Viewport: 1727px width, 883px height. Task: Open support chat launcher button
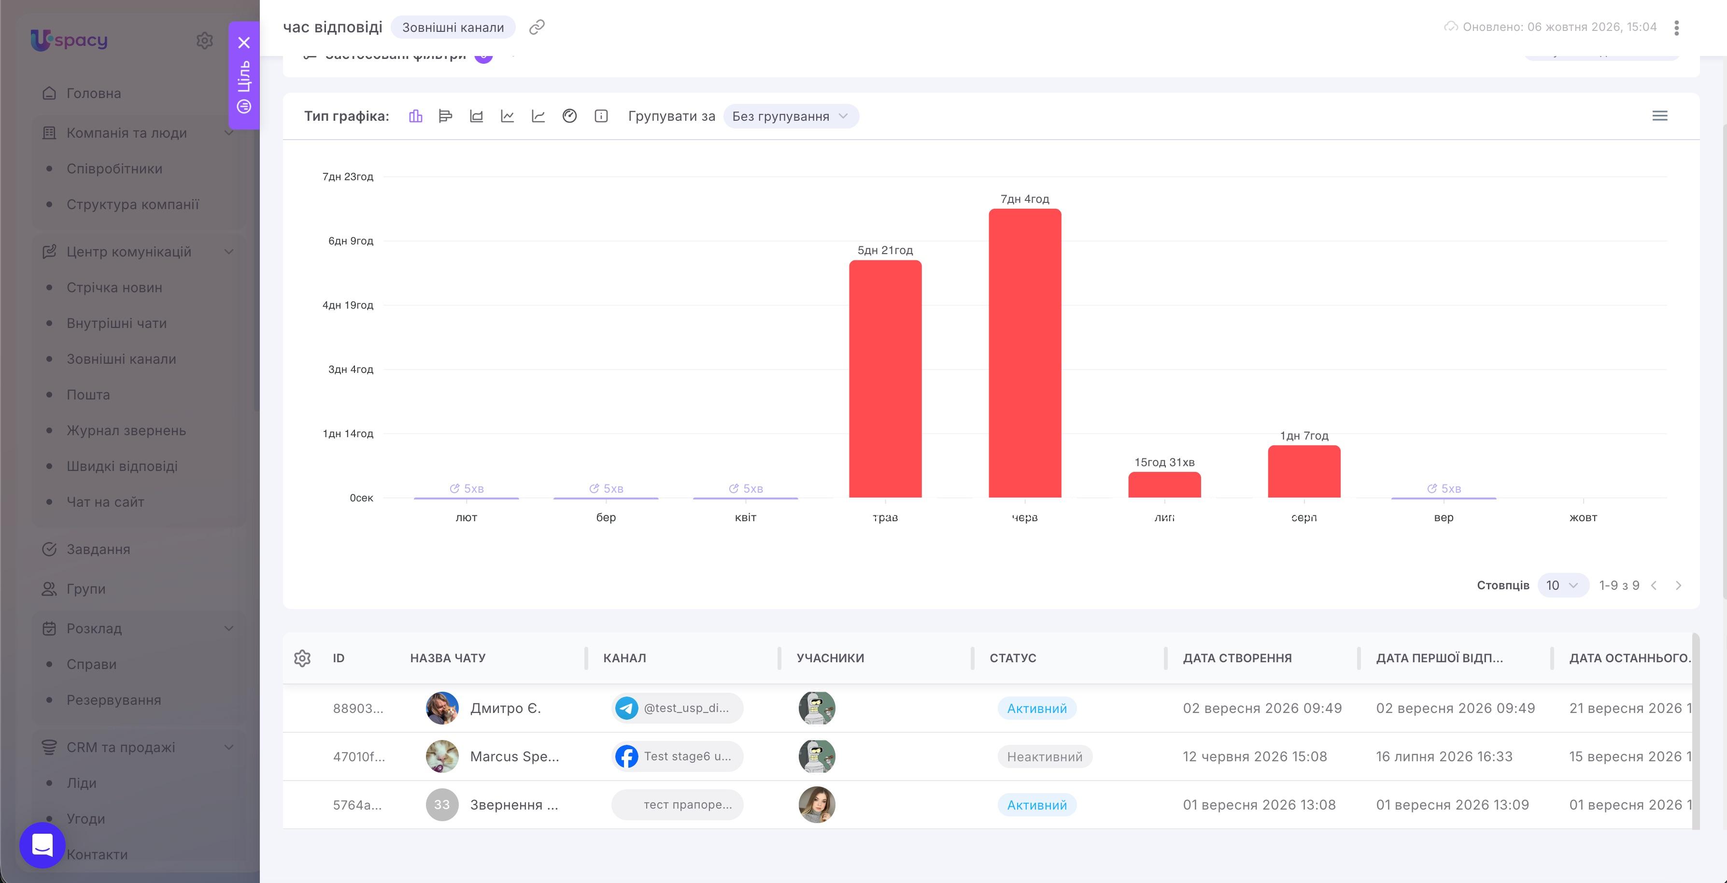42,845
